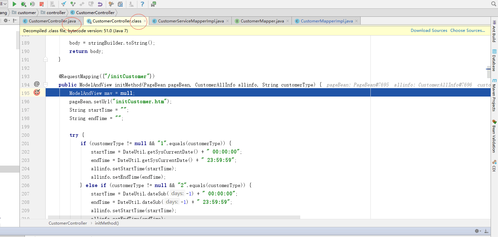The image size is (498, 237).
Task: Open the Ant Build tool window
Action: 494,31
